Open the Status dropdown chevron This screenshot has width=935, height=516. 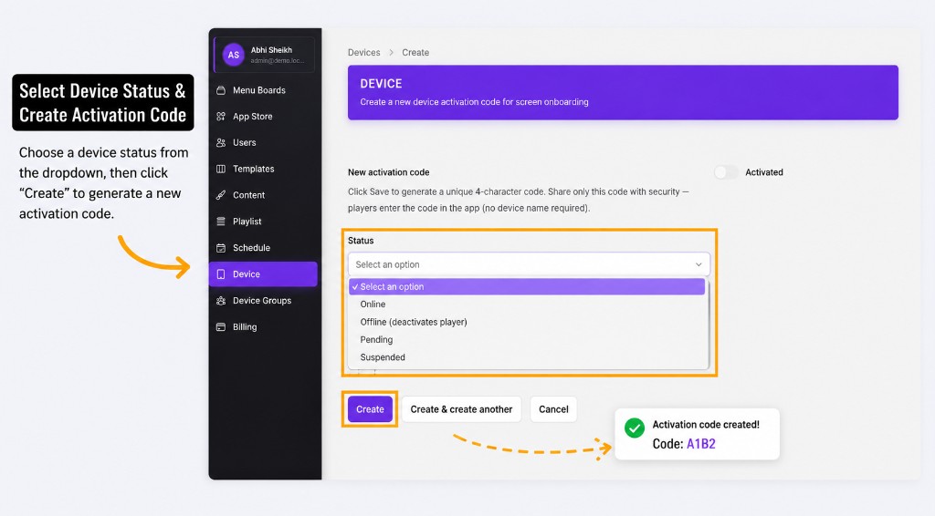click(x=699, y=264)
